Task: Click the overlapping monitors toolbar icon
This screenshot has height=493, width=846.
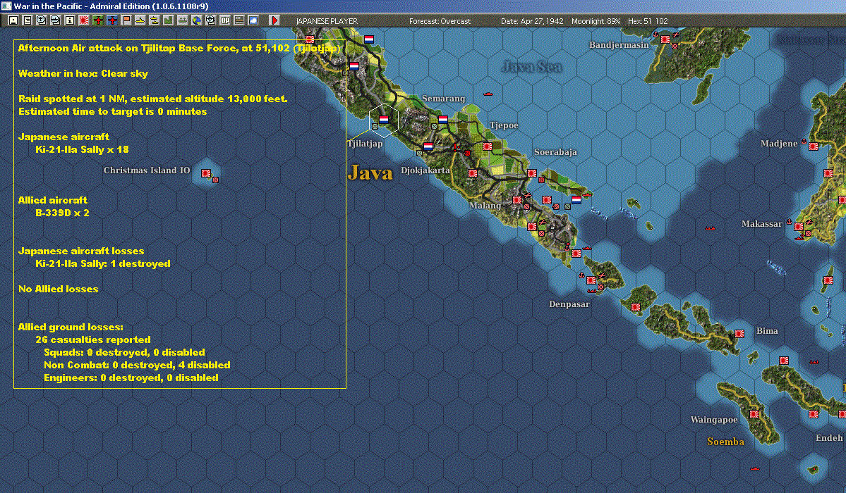Action: pyautogui.click(x=55, y=20)
